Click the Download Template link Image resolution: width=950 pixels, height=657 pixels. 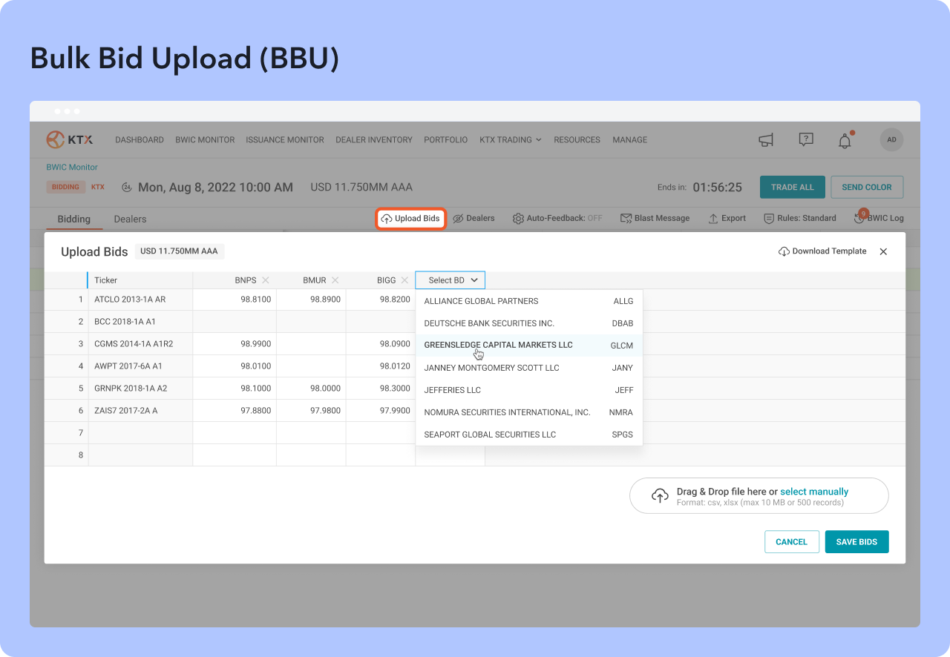(x=822, y=251)
